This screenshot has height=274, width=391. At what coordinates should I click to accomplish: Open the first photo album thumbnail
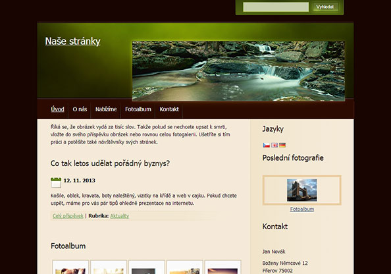tap(70, 267)
